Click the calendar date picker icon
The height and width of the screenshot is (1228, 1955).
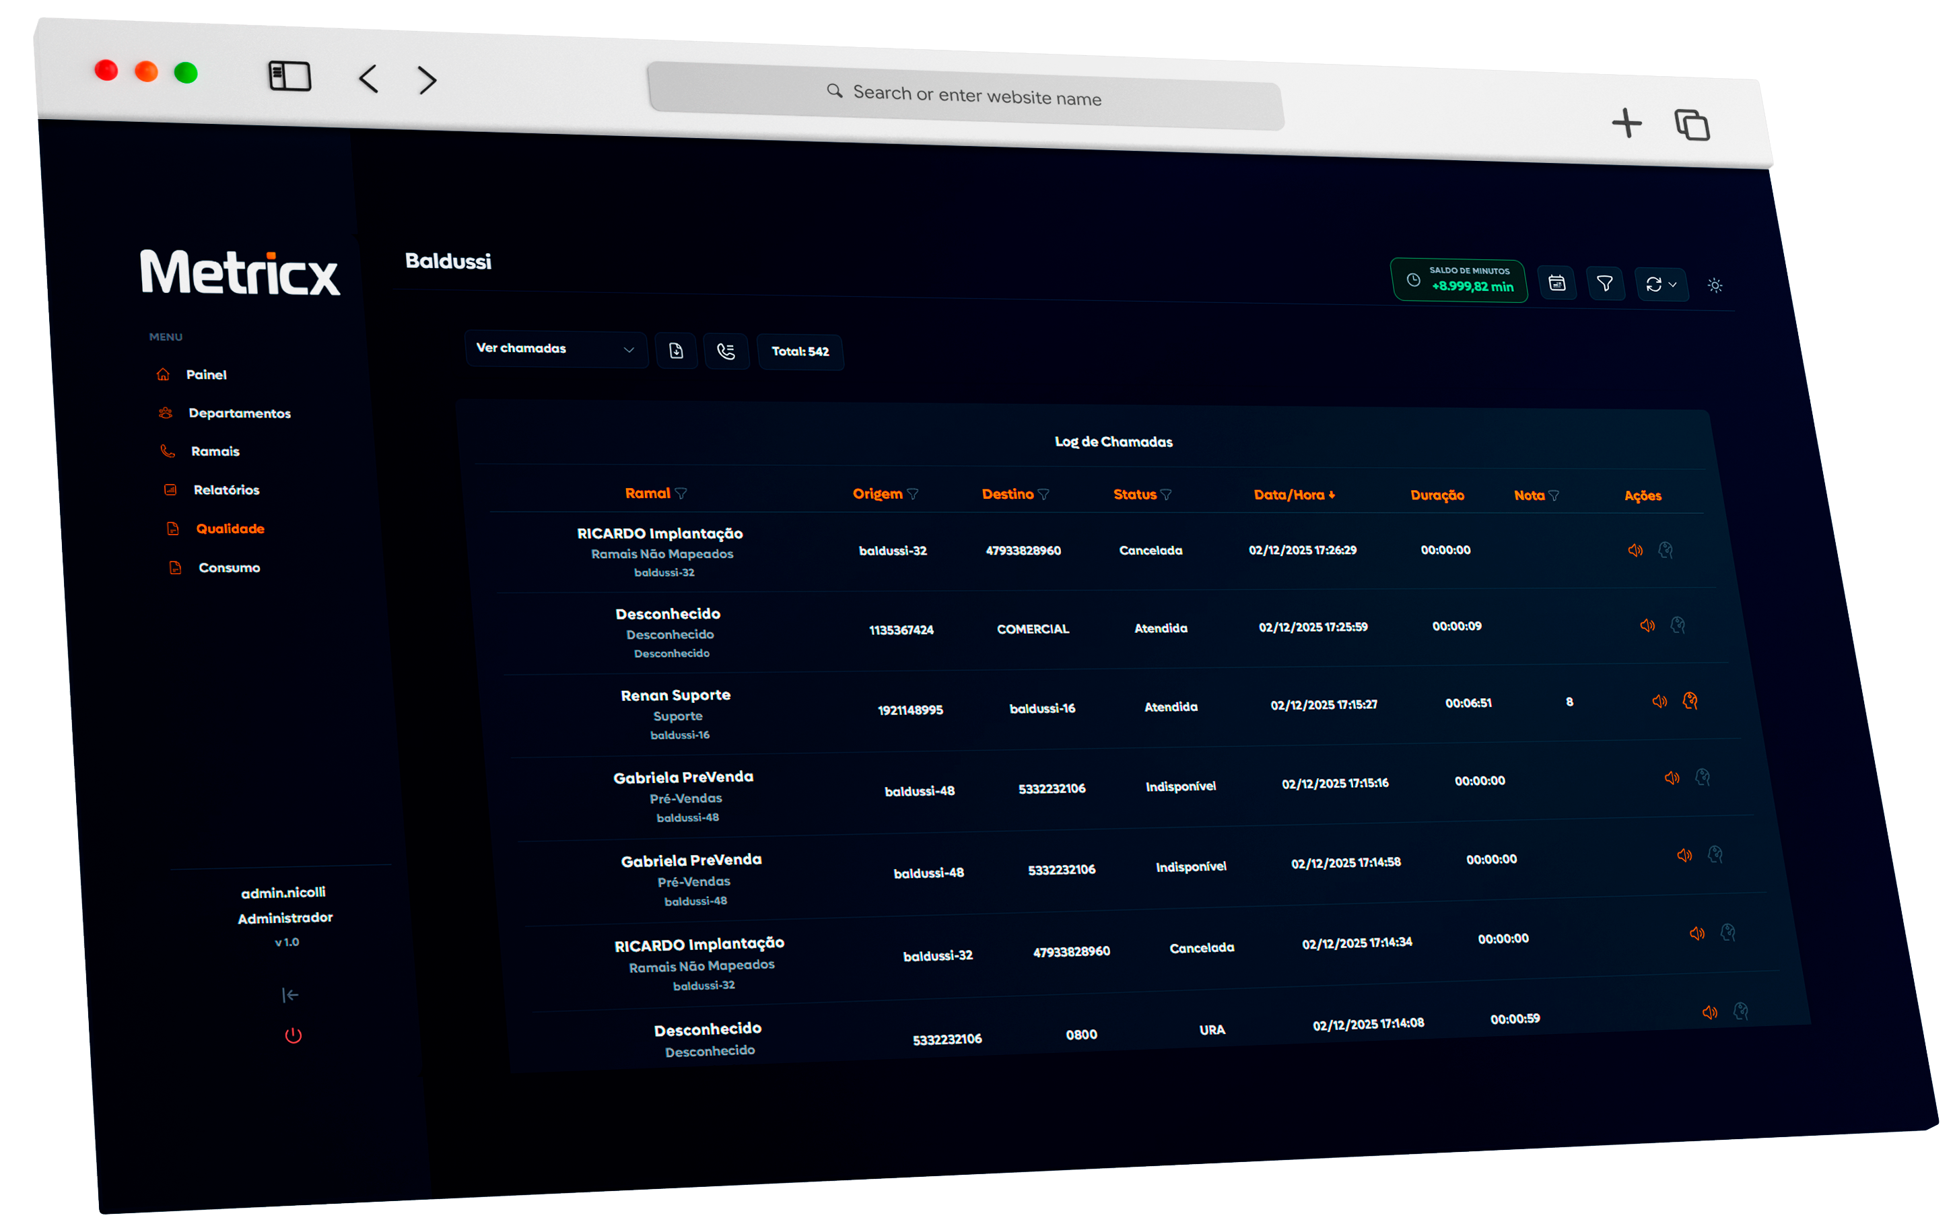pos(1556,283)
